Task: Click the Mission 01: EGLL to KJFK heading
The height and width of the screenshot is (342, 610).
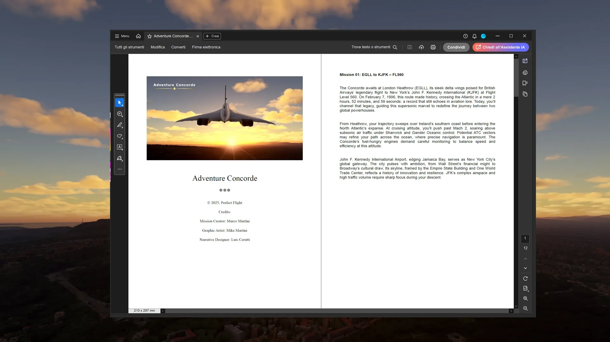Action: pyautogui.click(x=371, y=75)
